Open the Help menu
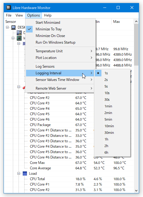 click(x=48, y=15)
